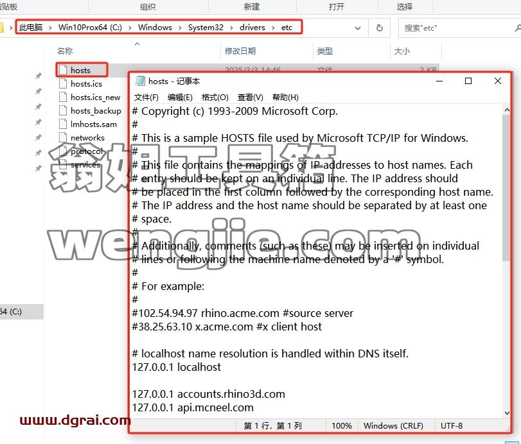Screen dimensions: 521x444
Task: Select the hosts.ics_new file
Action: click(89, 98)
